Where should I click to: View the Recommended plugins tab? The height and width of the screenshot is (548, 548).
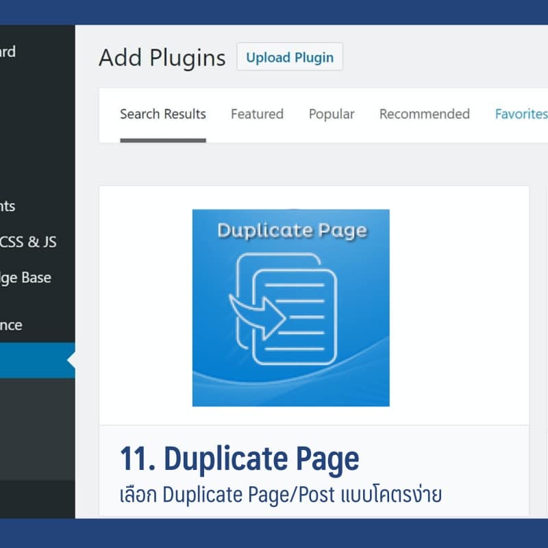[x=424, y=114]
